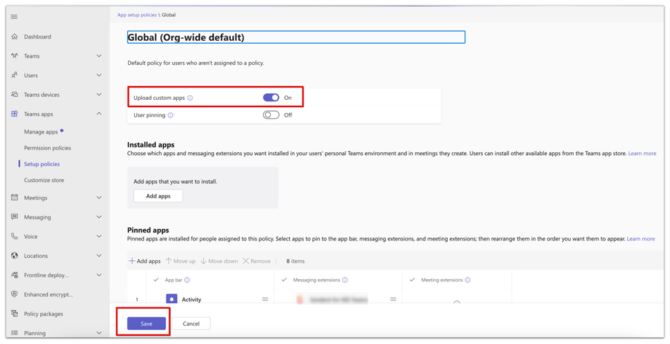The image size is (670, 344).
Task: Select Customize store in the sidebar
Action: point(44,180)
